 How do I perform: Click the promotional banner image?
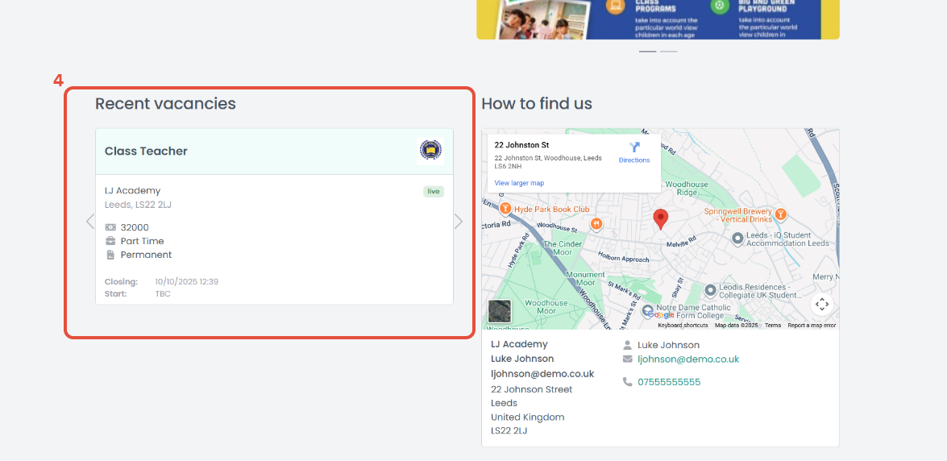click(658, 19)
